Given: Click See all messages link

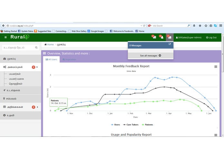Looking at the screenshot, I should [x=151, y=56].
